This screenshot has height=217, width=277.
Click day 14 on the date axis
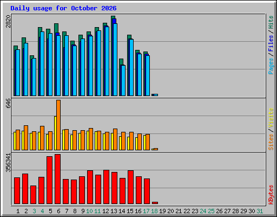pyautogui.click(x=122, y=211)
